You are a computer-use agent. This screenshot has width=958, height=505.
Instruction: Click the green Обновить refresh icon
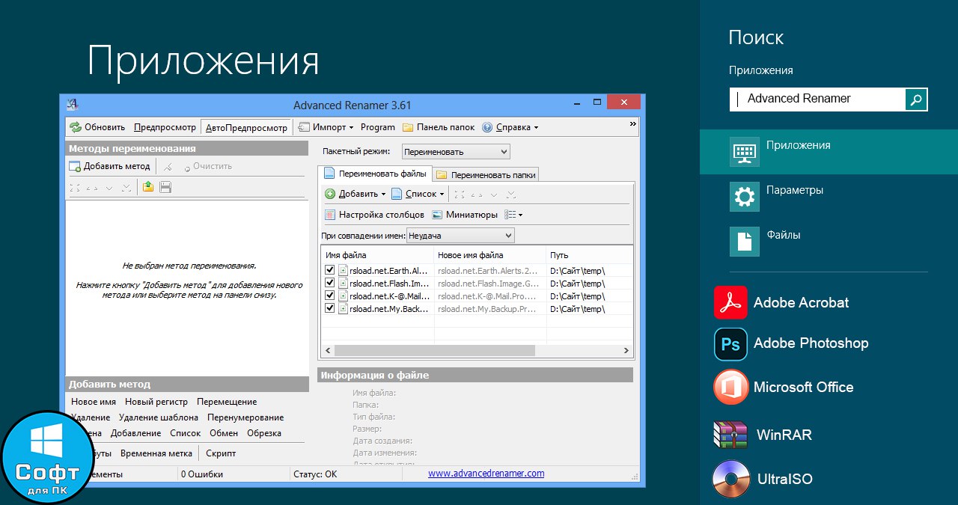(x=76, y=127)
